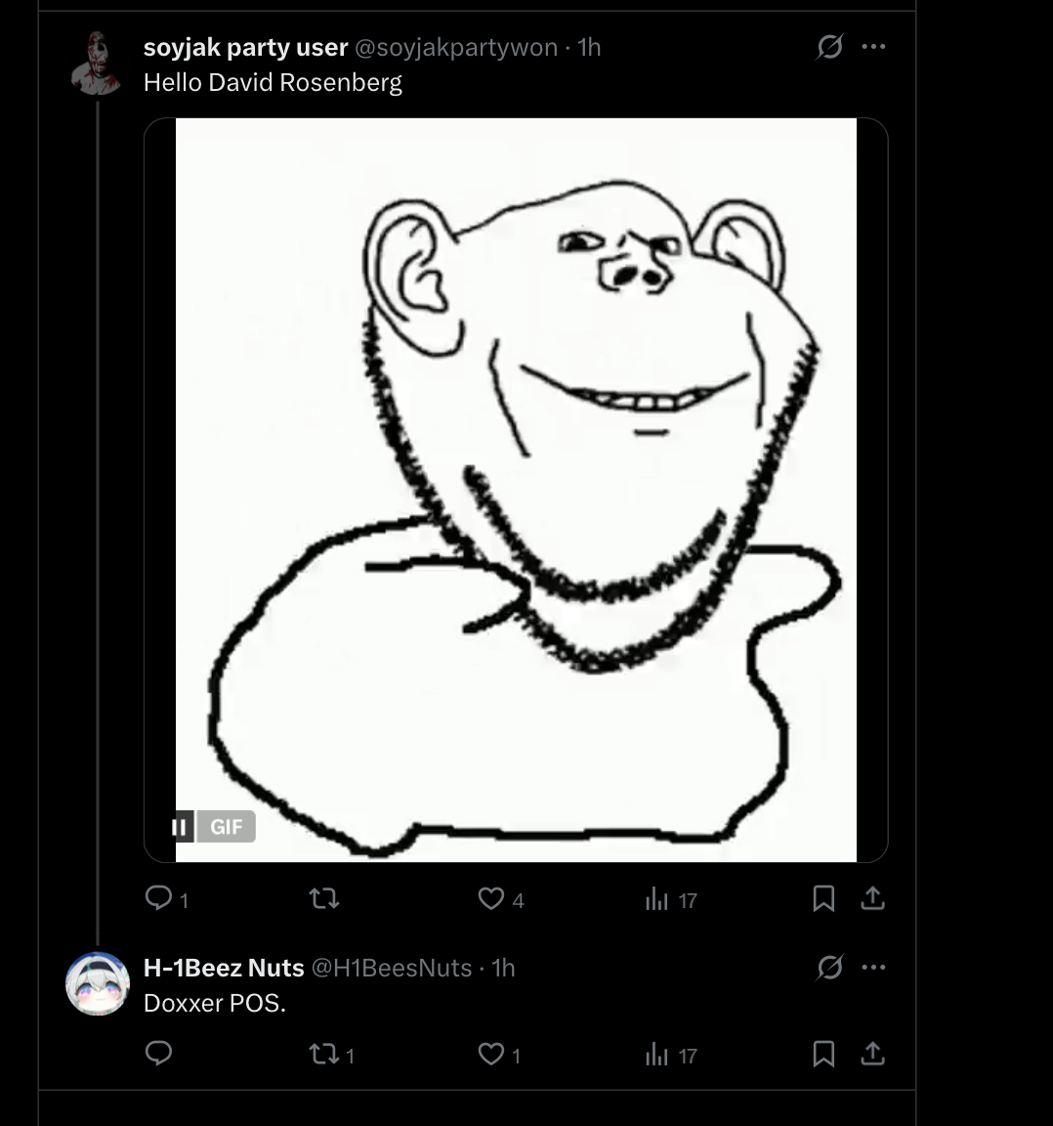This screenshot has height=1126, width=1053.
Task: Share the soyjak party user post
Action: pyautogui.click(x=872, y=898)
